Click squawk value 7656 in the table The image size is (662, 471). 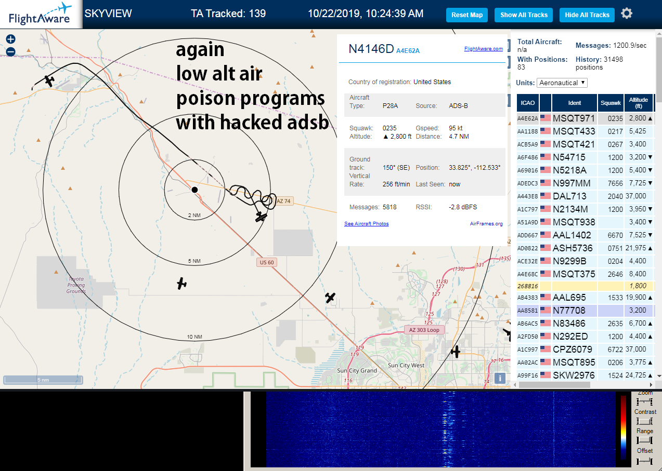coord(615,183)
